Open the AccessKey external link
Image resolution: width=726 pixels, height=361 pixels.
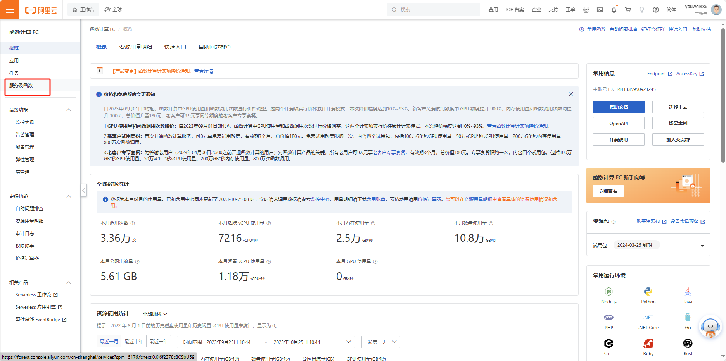(690, 74)
